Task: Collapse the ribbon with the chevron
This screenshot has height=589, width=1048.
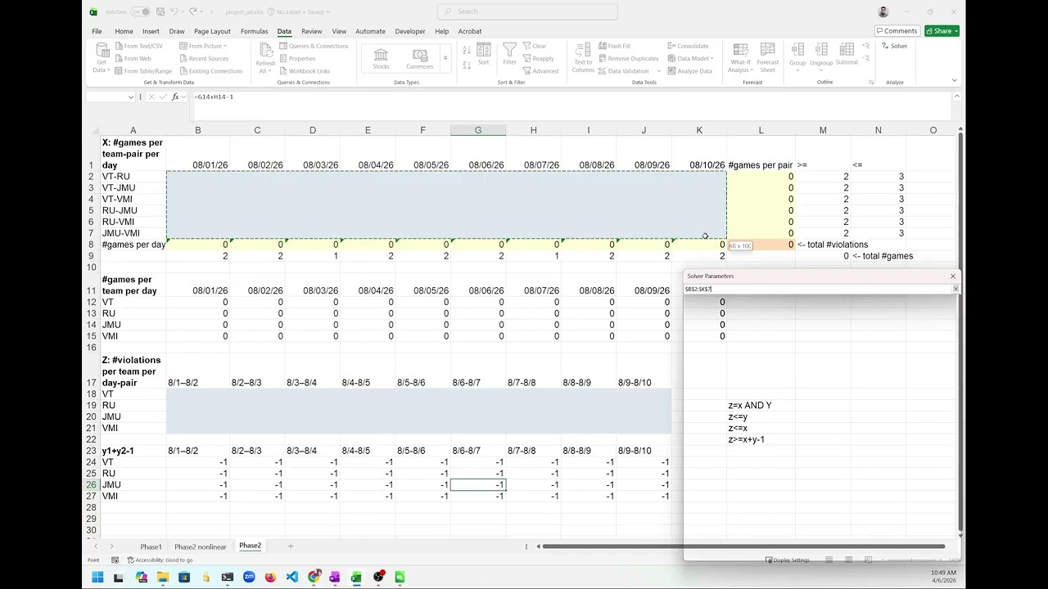Action: [955, 80]
